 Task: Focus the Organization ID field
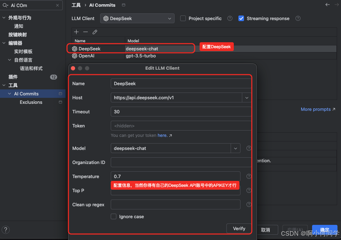point(181,162)
